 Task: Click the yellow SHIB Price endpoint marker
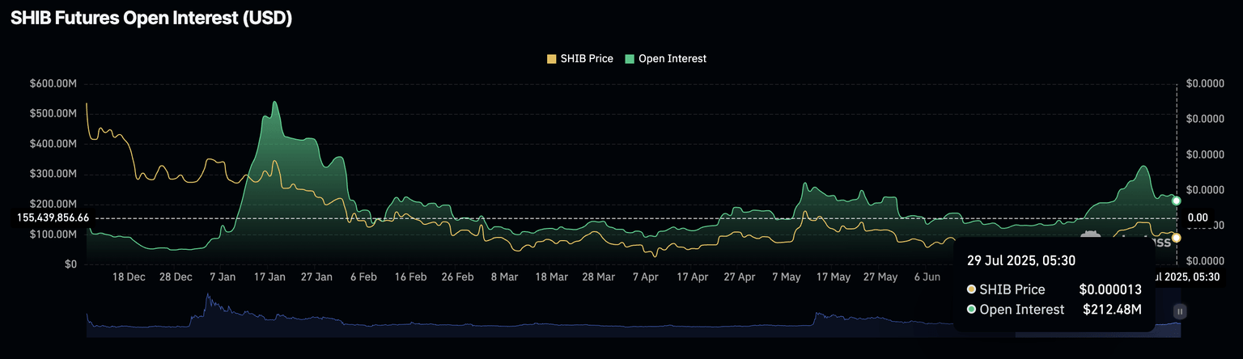1176,238
